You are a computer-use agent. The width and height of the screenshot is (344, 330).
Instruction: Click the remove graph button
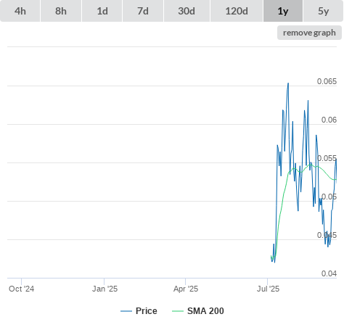[x=309, y=33]
